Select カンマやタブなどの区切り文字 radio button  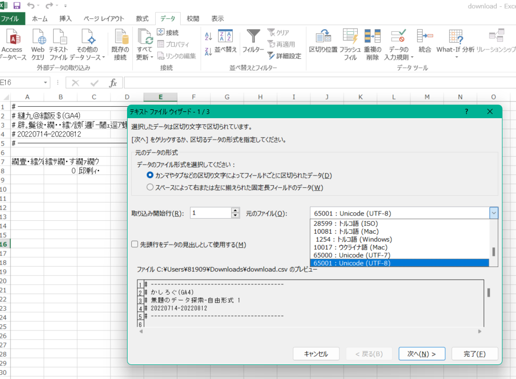[x=150, y=176]
